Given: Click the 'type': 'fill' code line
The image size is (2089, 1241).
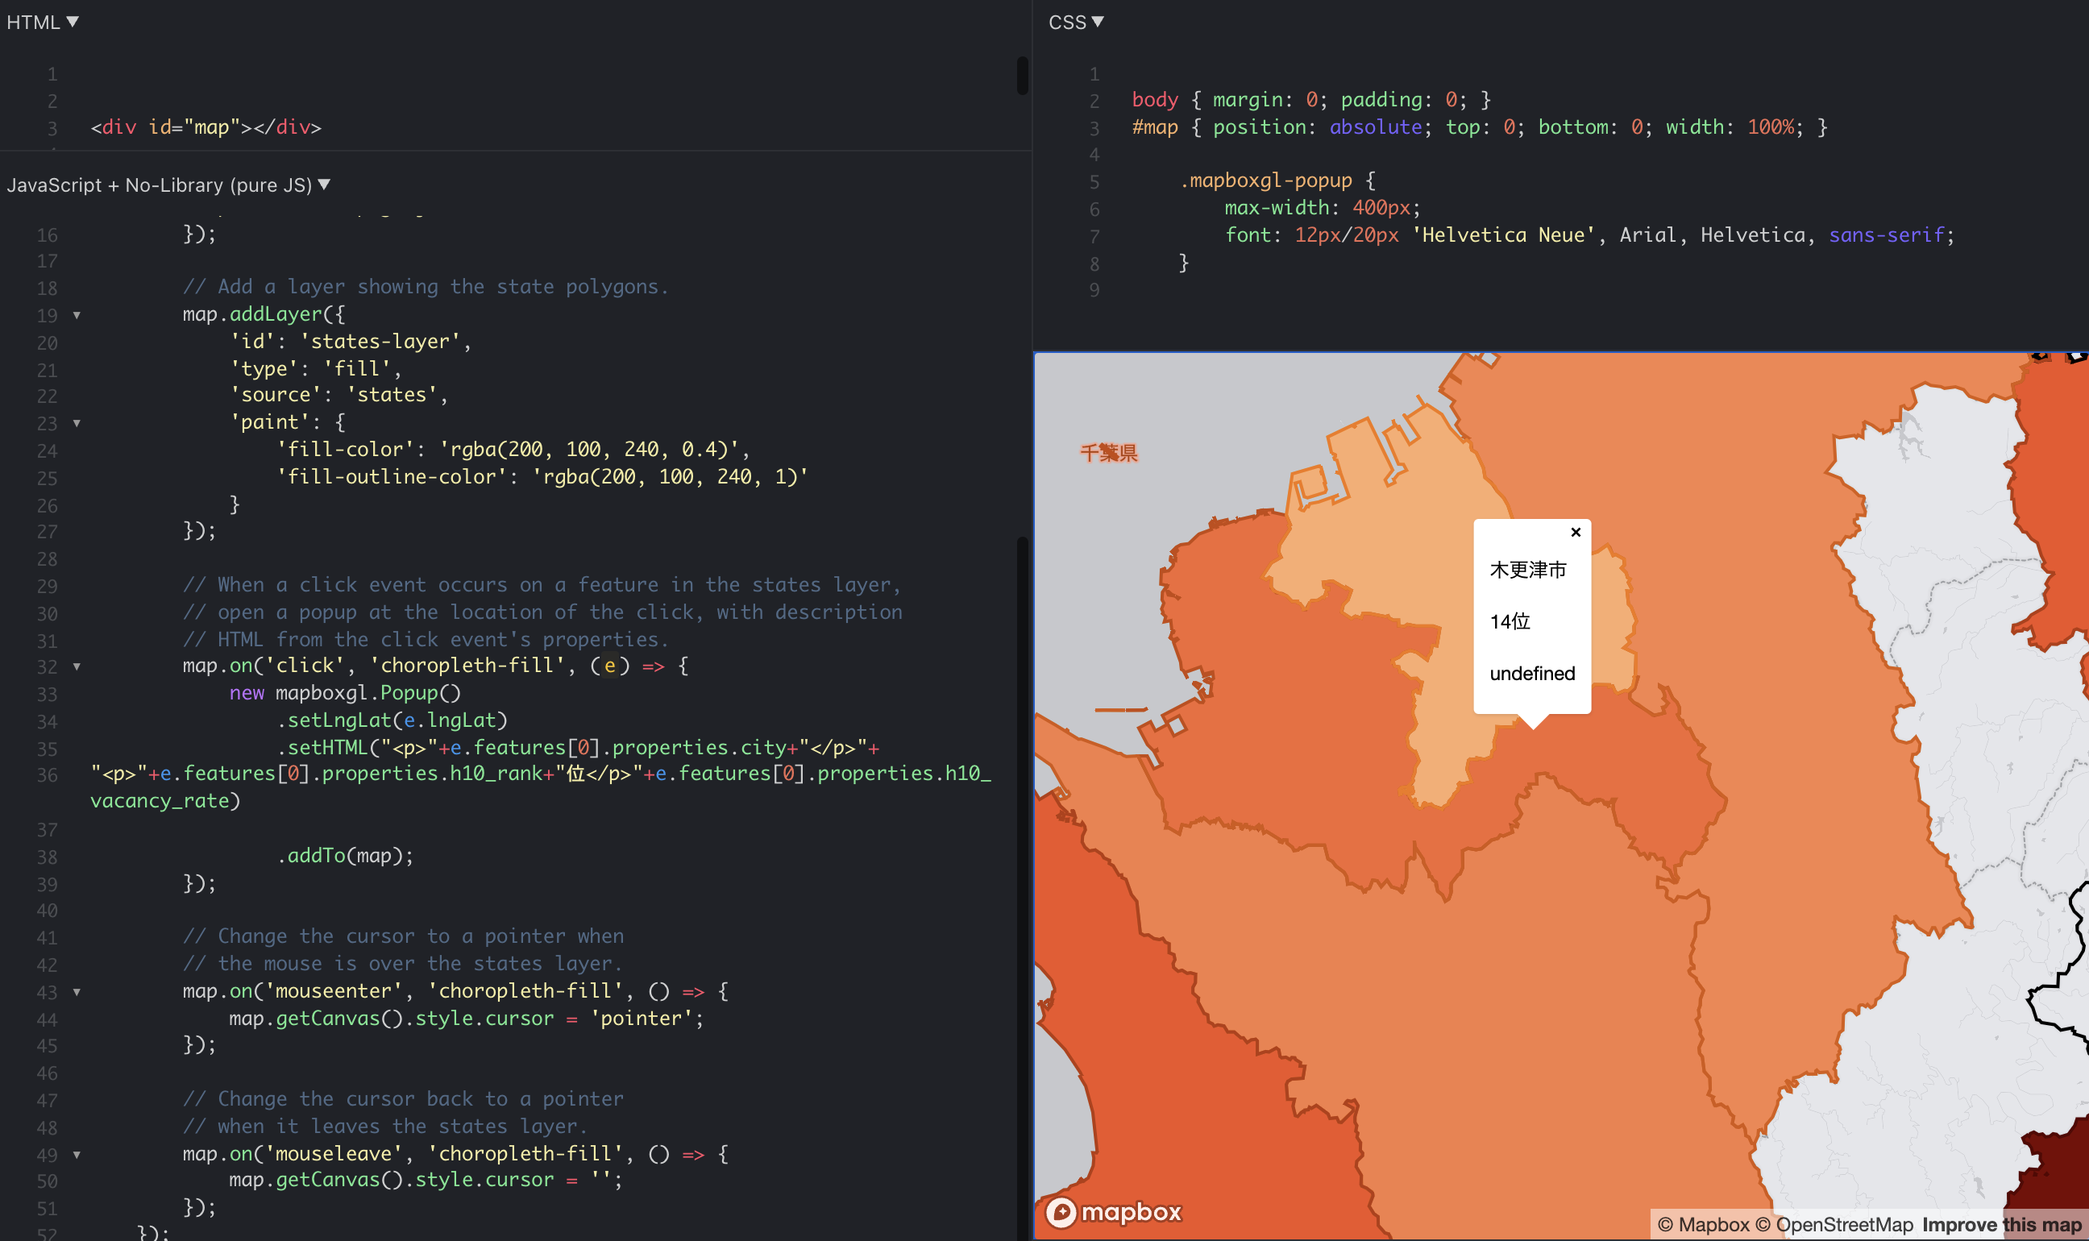Looking at the screenshot, I should (x=316, y=369).
